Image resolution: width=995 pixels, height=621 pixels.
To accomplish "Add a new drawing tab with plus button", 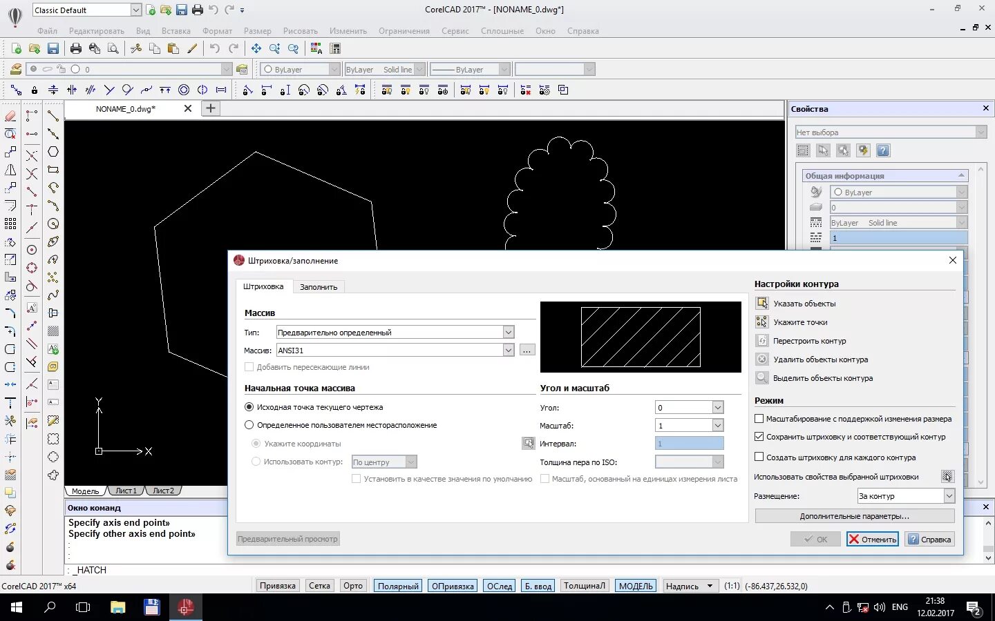I will point(211,108).
